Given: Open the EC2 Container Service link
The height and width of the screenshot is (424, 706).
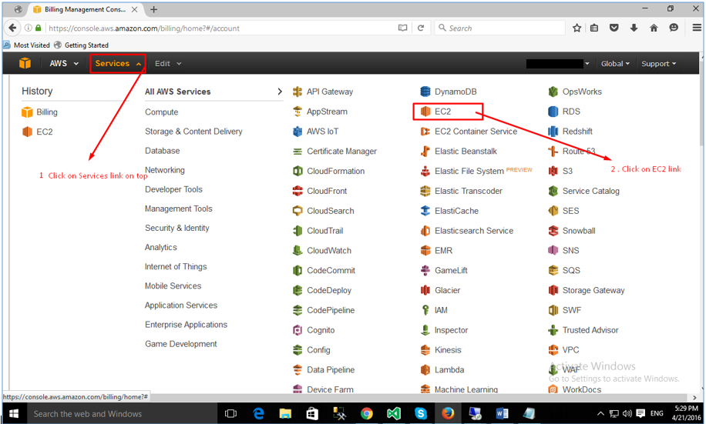Looking at the screenshot, I should coord(476,132).
